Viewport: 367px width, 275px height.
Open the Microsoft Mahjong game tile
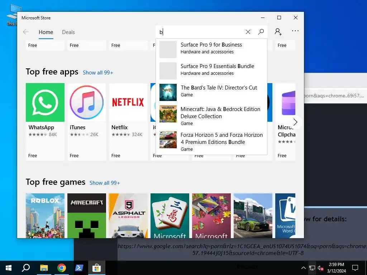[x=170, y=216]
